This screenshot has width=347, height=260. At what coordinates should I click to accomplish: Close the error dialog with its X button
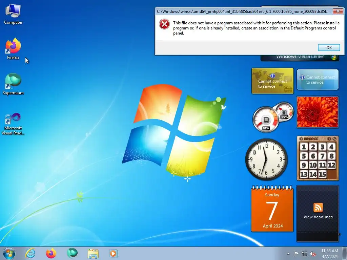pyautogui.click(x=338, y=11)
